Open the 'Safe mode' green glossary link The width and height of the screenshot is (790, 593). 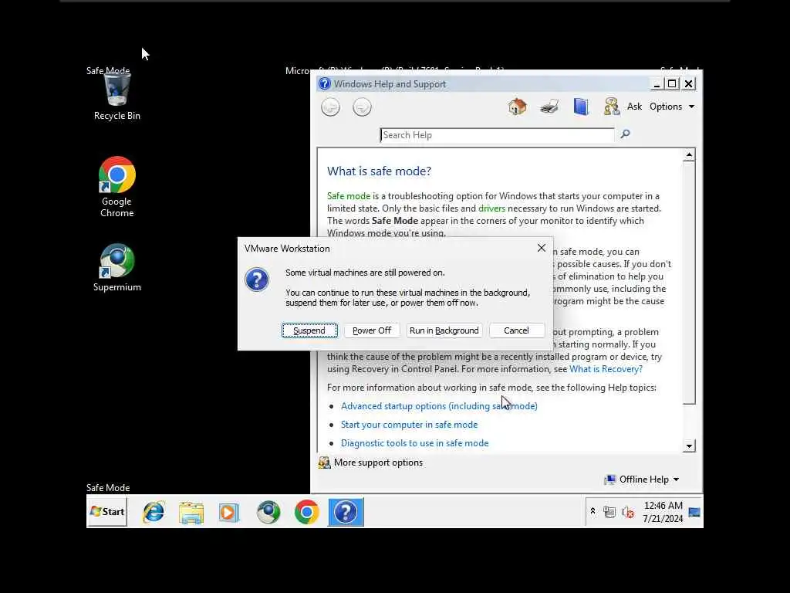click(x=349, y=195)
